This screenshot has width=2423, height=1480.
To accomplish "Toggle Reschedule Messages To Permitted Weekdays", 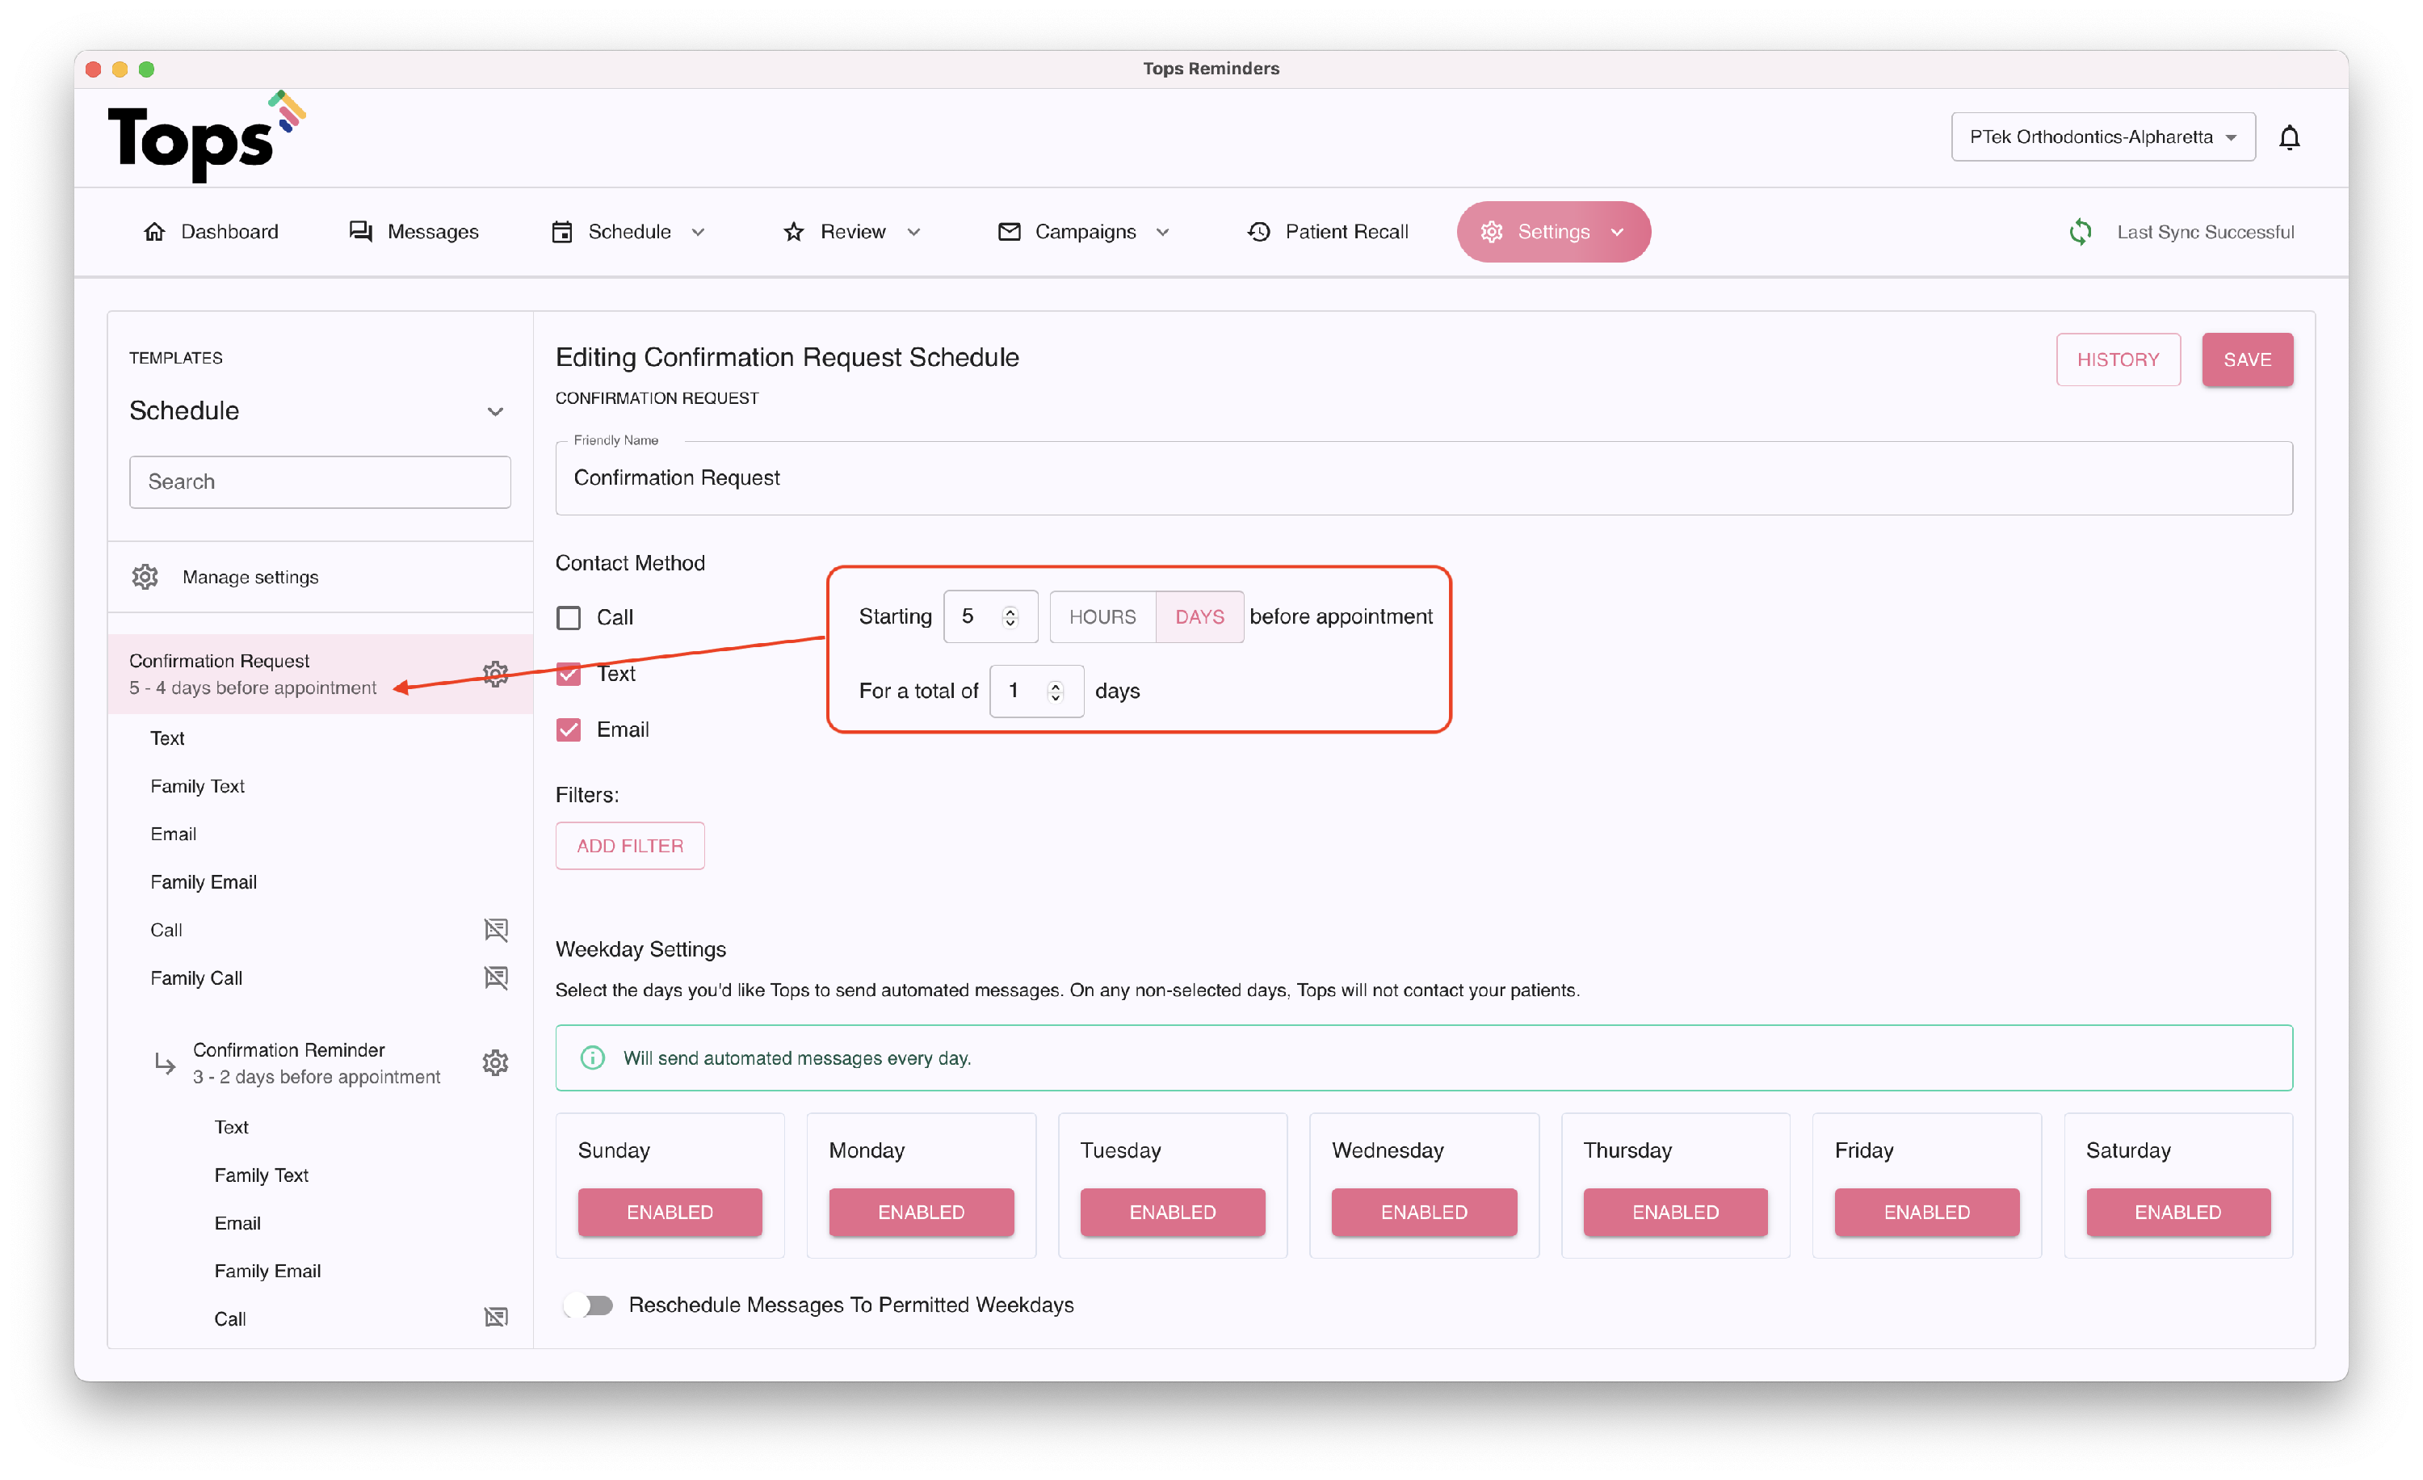I will [588, 1305].
